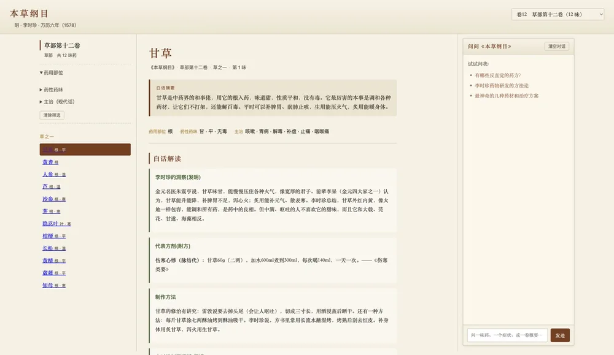Viewport: 614px width, 355px height.
Task: Collapse the 药用部位 filter section
Action: pyautogui.click(x=52, y=73)
